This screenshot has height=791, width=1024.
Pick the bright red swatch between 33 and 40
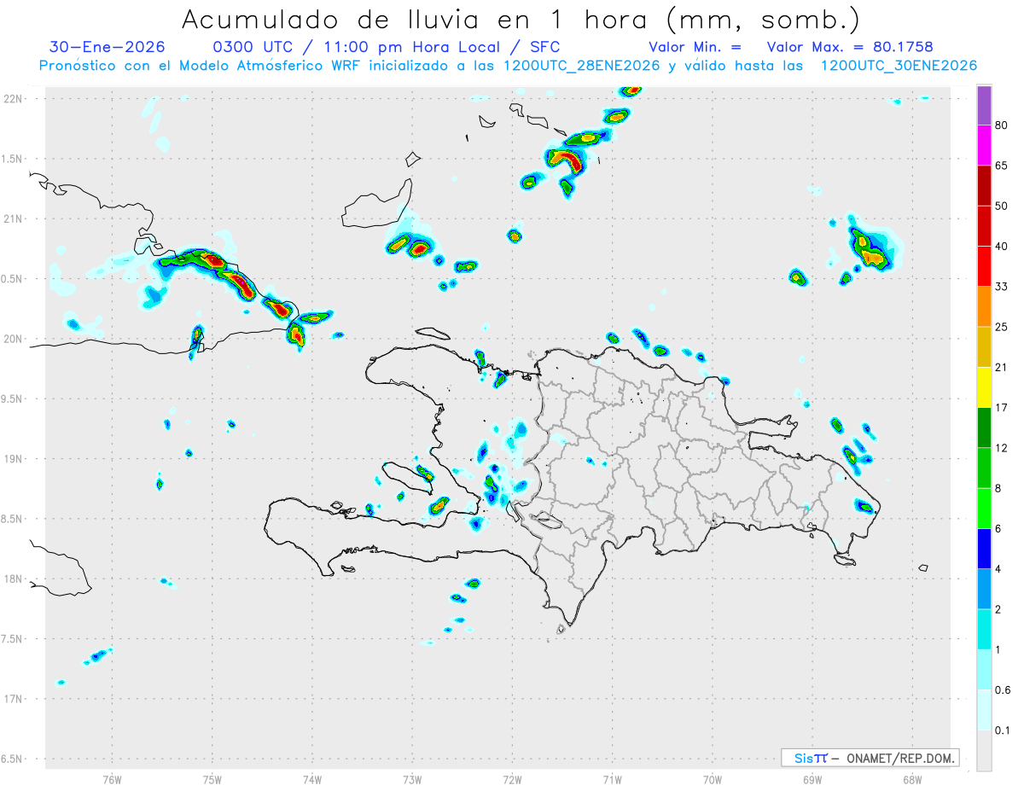[x=984, y=266]
